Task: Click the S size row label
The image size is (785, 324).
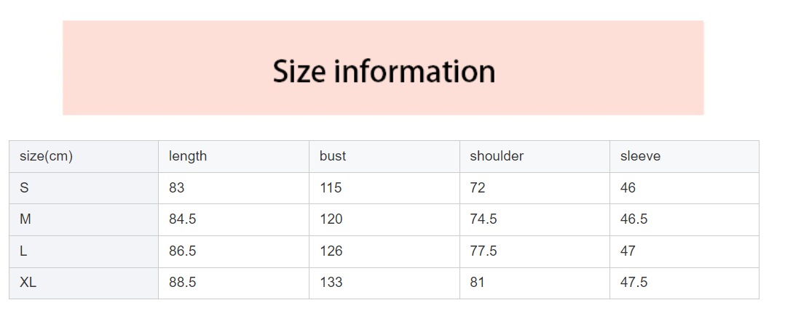Action: coord(24,188)
